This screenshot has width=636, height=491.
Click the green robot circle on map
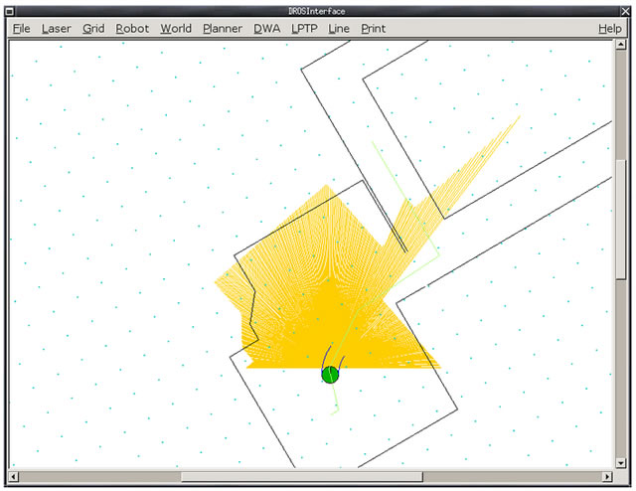330,375
